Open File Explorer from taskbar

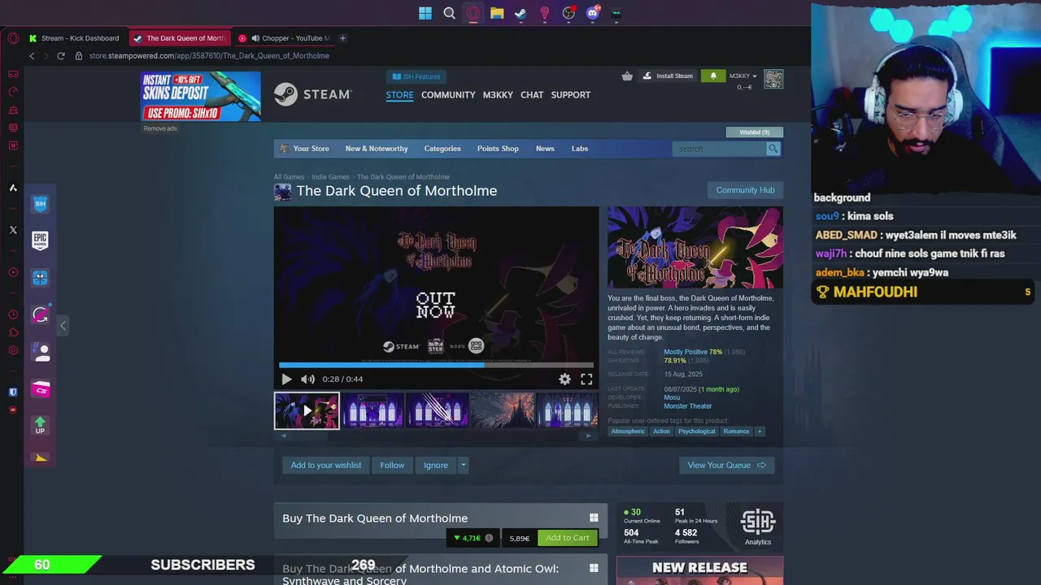(497, 13)
